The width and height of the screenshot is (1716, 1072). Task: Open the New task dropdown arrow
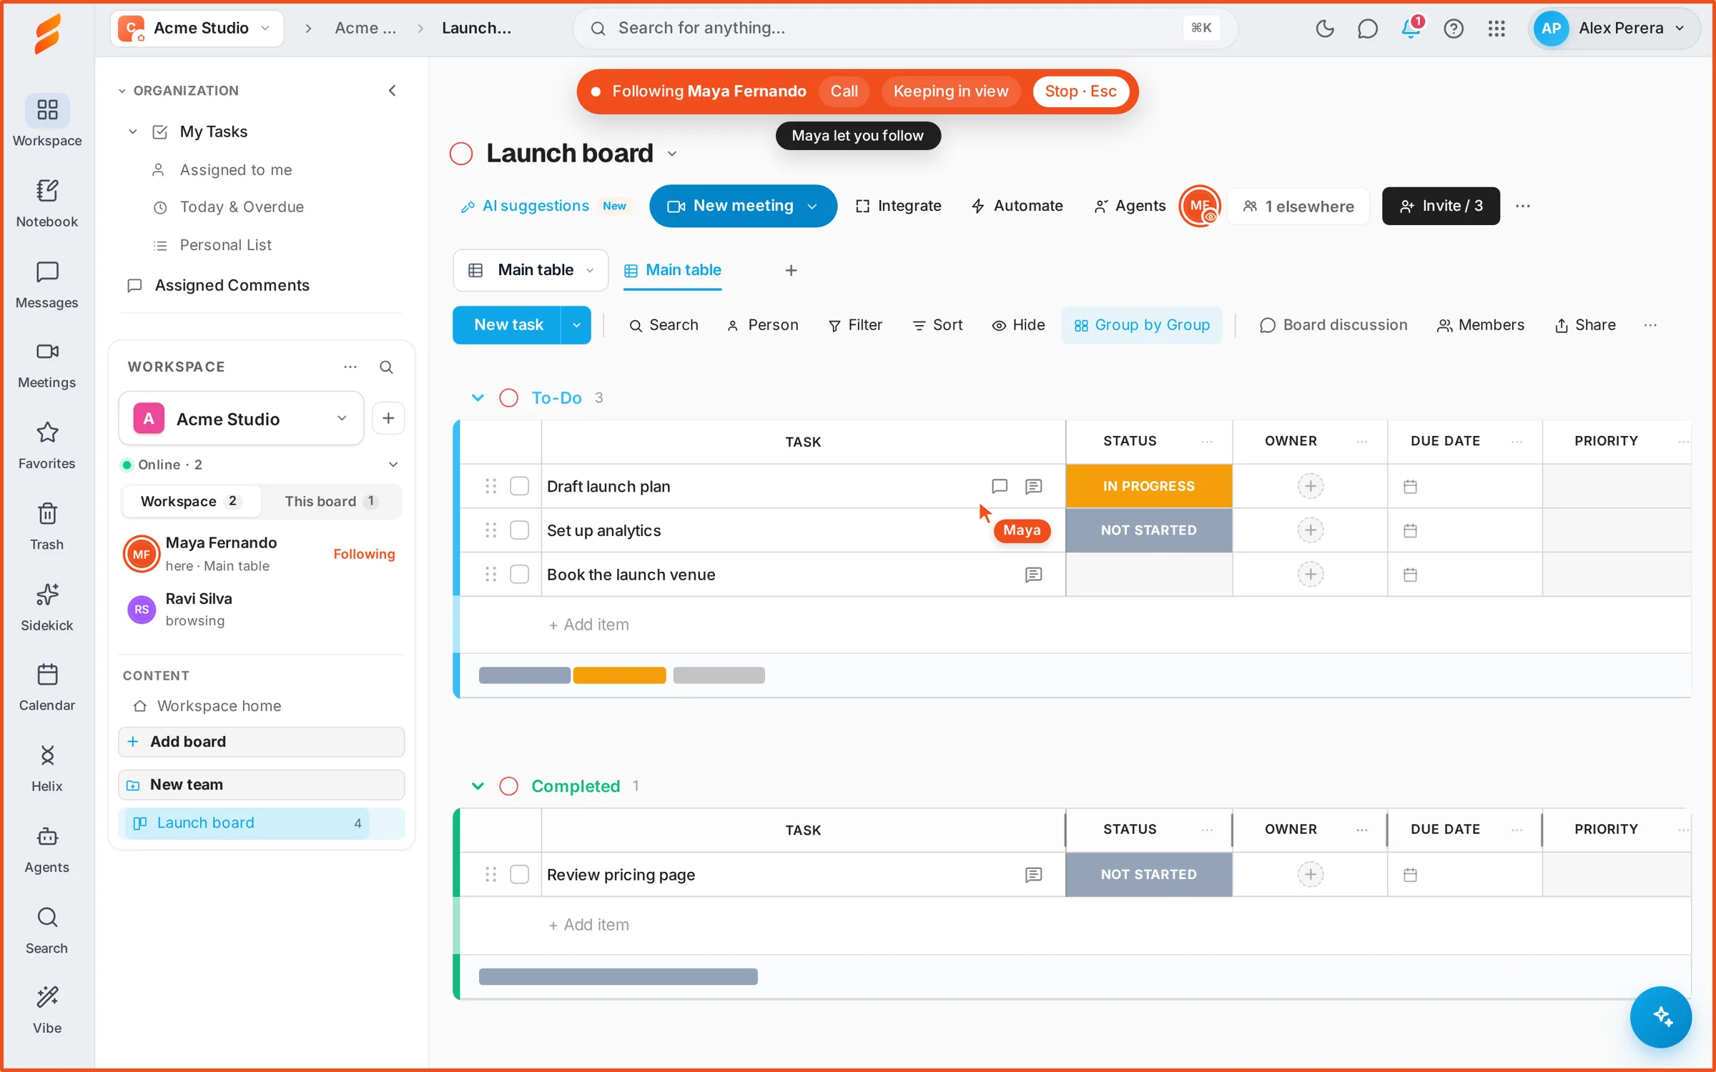click(x=576, y=325)
